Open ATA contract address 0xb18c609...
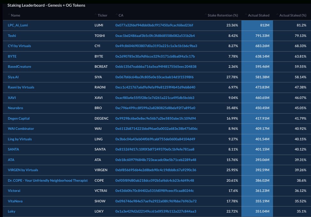 [156, 160]
